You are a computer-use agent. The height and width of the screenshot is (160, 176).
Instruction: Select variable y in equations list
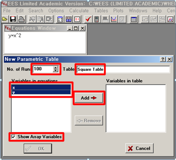[x=41, y=92]
